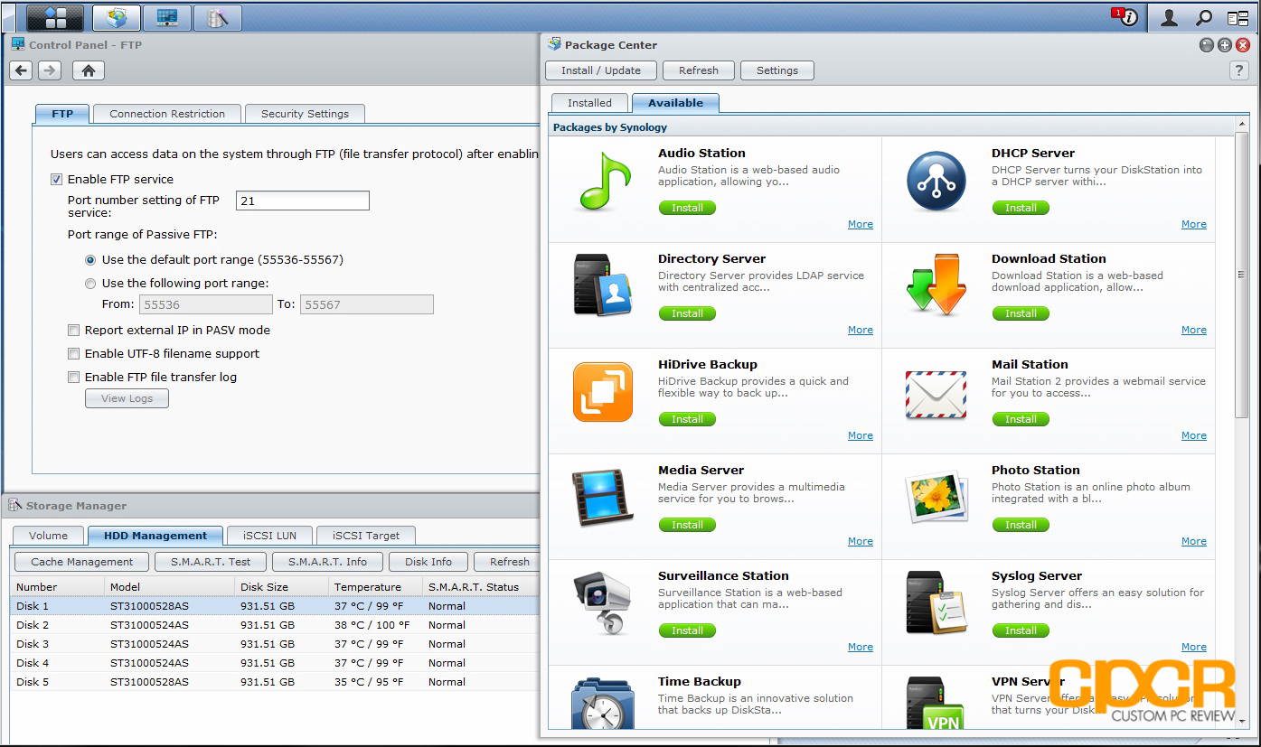1261x747 pixels.
Task: Open the user options icon
Action: tap(1169, 17)
